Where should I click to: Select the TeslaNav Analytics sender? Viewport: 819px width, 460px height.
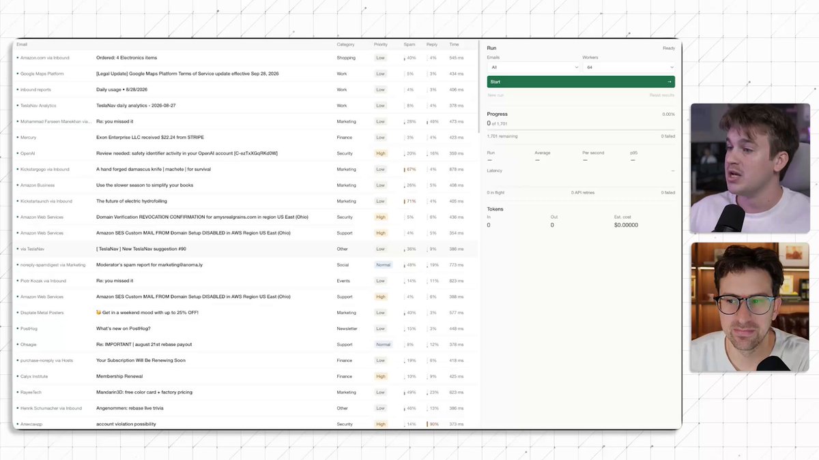38,106
